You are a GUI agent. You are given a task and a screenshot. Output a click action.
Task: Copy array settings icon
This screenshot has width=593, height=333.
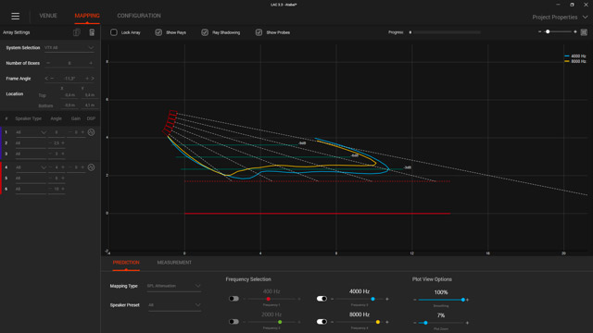[77, 32]
